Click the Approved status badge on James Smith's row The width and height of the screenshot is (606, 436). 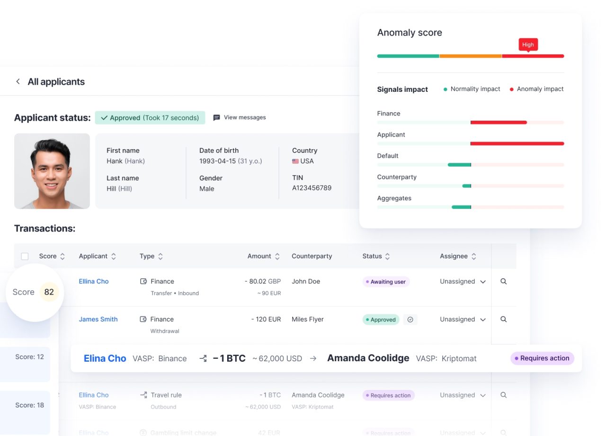381,319
